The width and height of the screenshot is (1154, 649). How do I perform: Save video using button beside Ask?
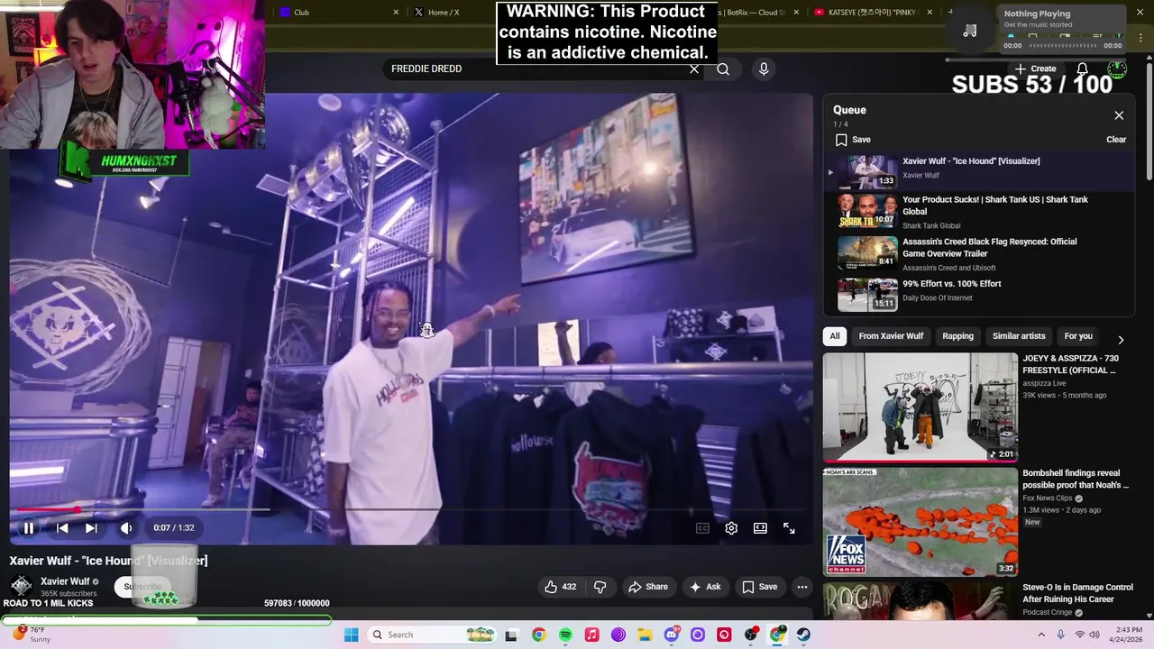[759, 587]
